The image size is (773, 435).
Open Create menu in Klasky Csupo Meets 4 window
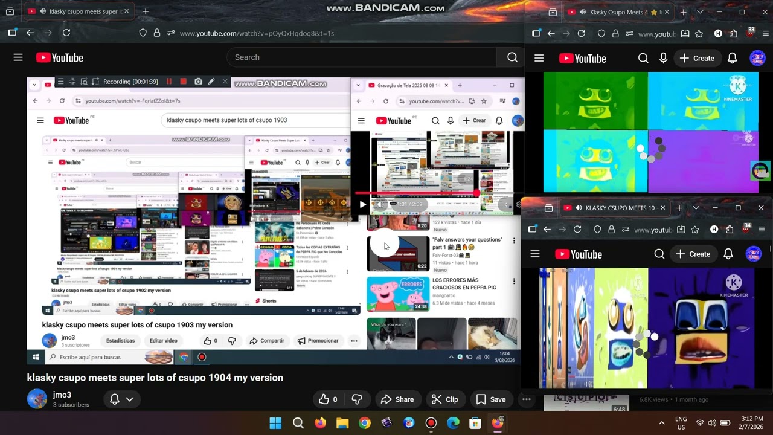point(697,58)
